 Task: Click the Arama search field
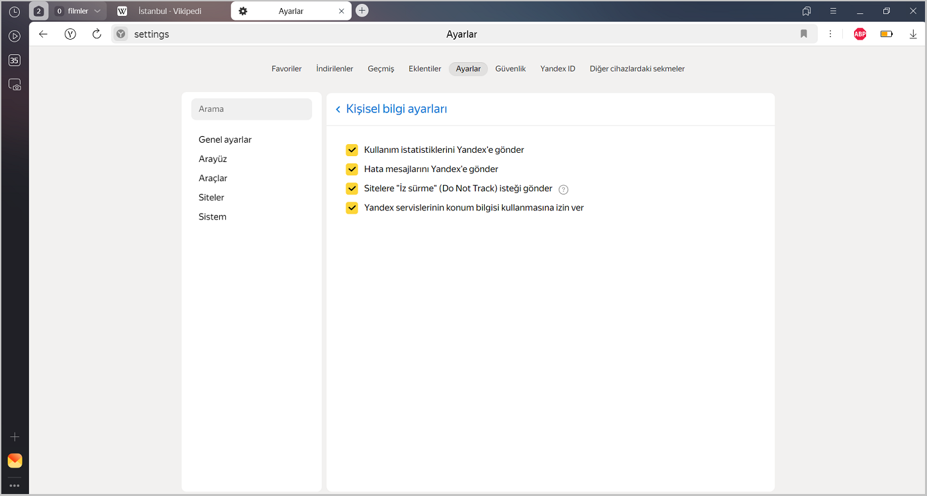(252, 109)
